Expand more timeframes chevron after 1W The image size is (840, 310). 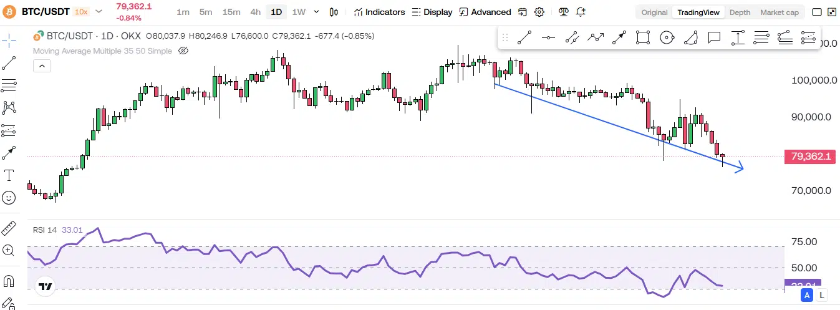tap(316, 12)
